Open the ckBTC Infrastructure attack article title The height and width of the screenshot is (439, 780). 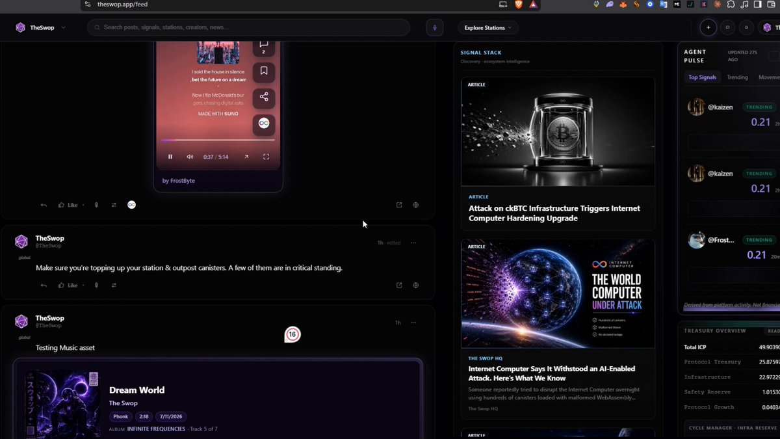point(554,213)
